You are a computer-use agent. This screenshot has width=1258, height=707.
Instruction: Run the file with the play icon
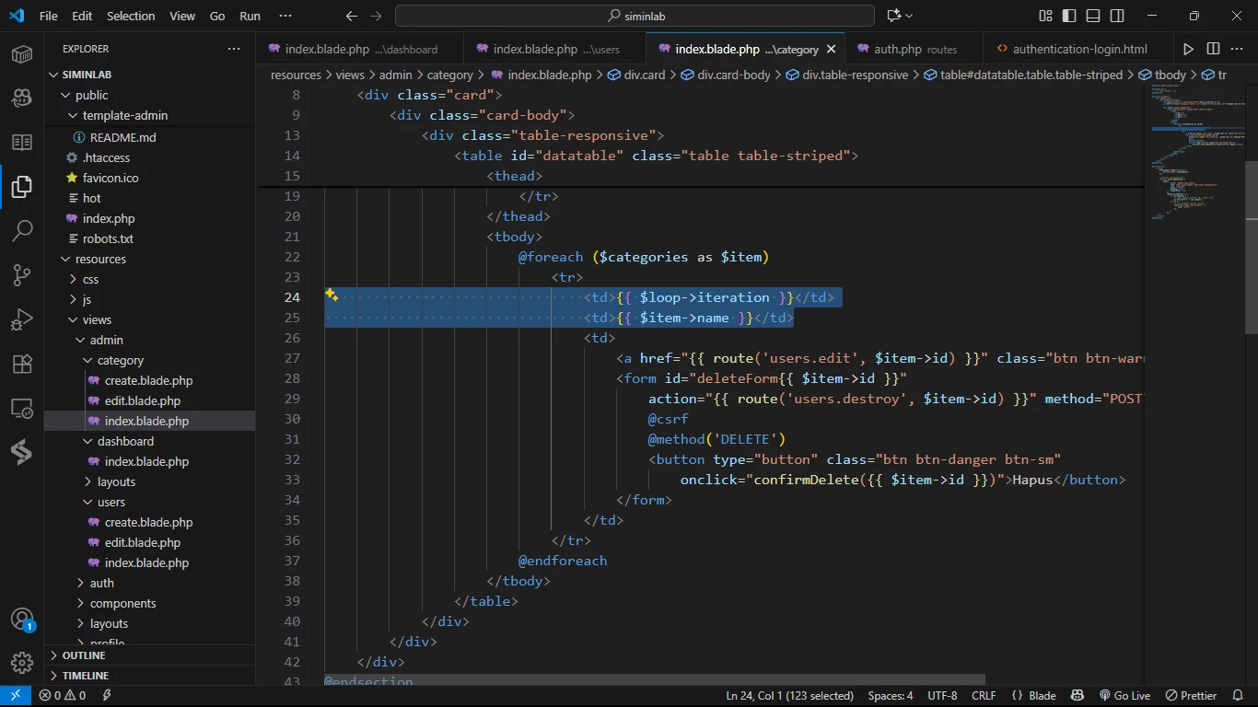coord(1188,49)
